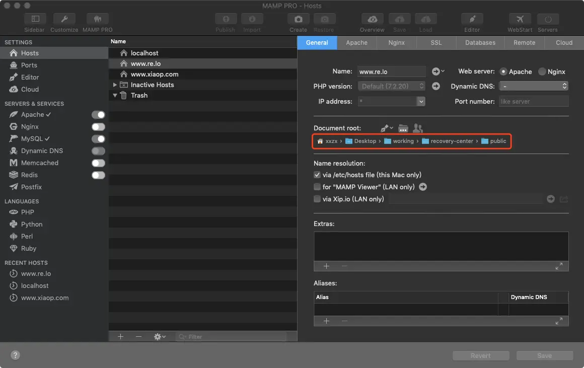The width and height of the screenshot is (584, 368).
Task: Open Ruby language settings
Action: [x=54, y=248]
